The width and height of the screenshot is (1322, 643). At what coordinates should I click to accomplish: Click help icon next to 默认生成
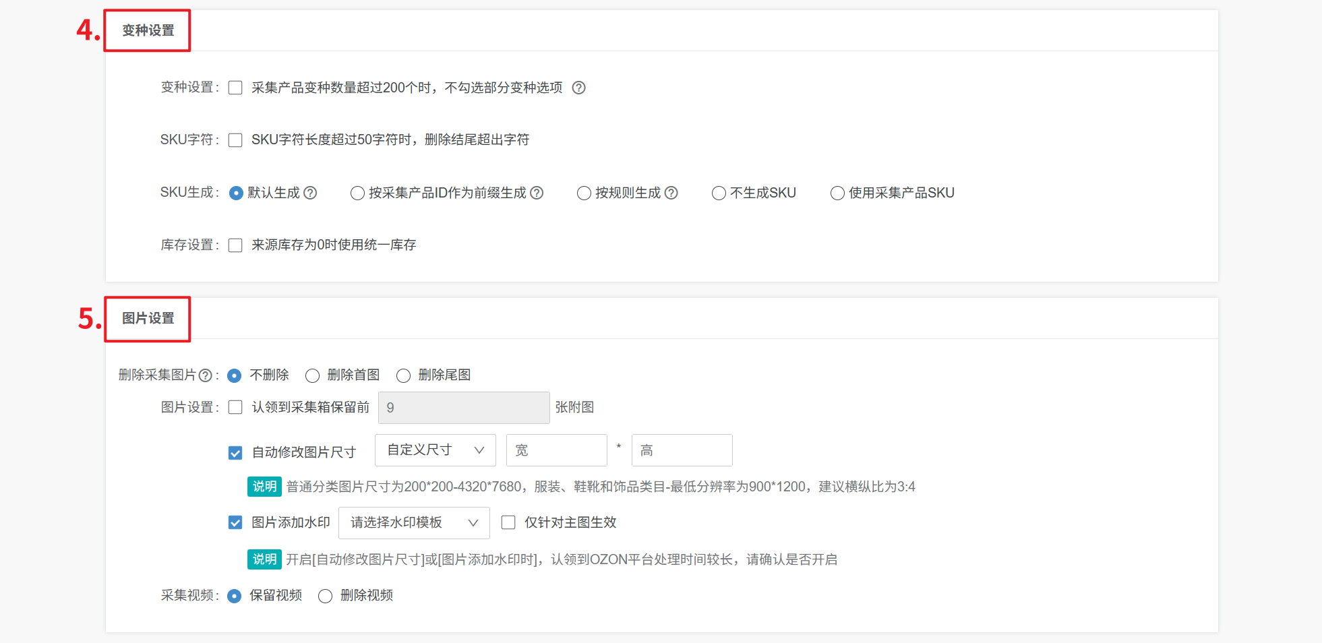coord(310,193)
